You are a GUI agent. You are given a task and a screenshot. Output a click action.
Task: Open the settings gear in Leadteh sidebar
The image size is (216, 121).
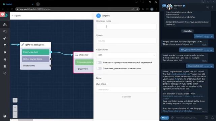pyautogui.click(x=5, y=52)
